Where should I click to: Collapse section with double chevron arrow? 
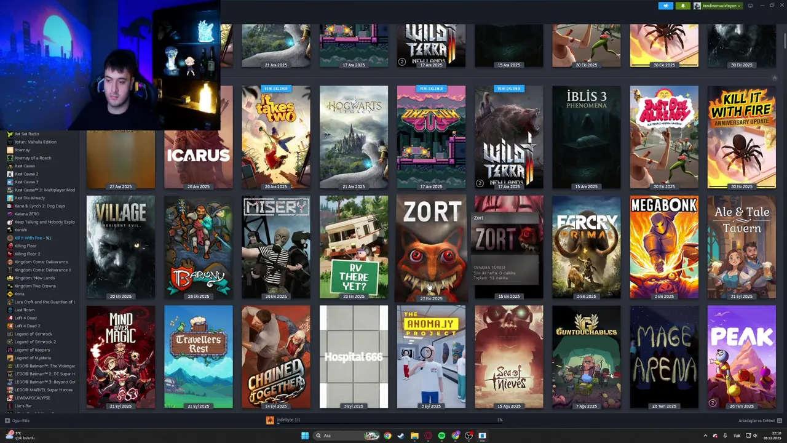[x=775, y=78]
